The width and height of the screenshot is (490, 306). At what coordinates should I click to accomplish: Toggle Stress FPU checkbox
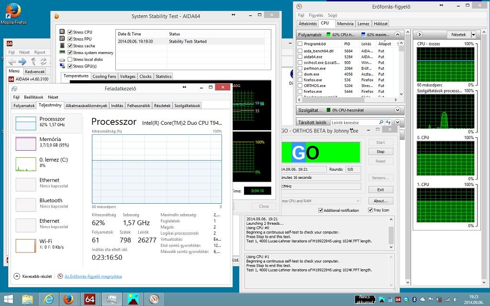(x=70, y=39)
